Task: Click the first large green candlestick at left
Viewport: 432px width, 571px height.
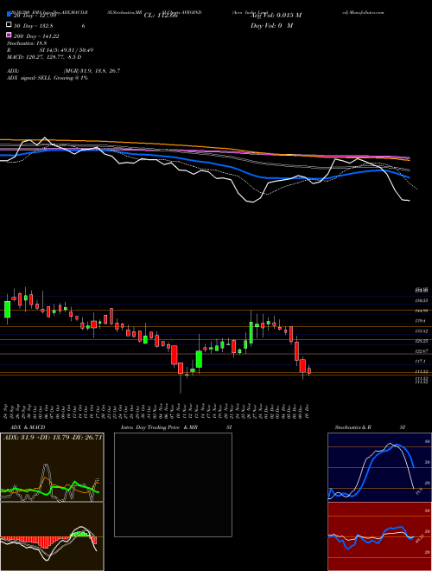Action: [x=7, y=309]
